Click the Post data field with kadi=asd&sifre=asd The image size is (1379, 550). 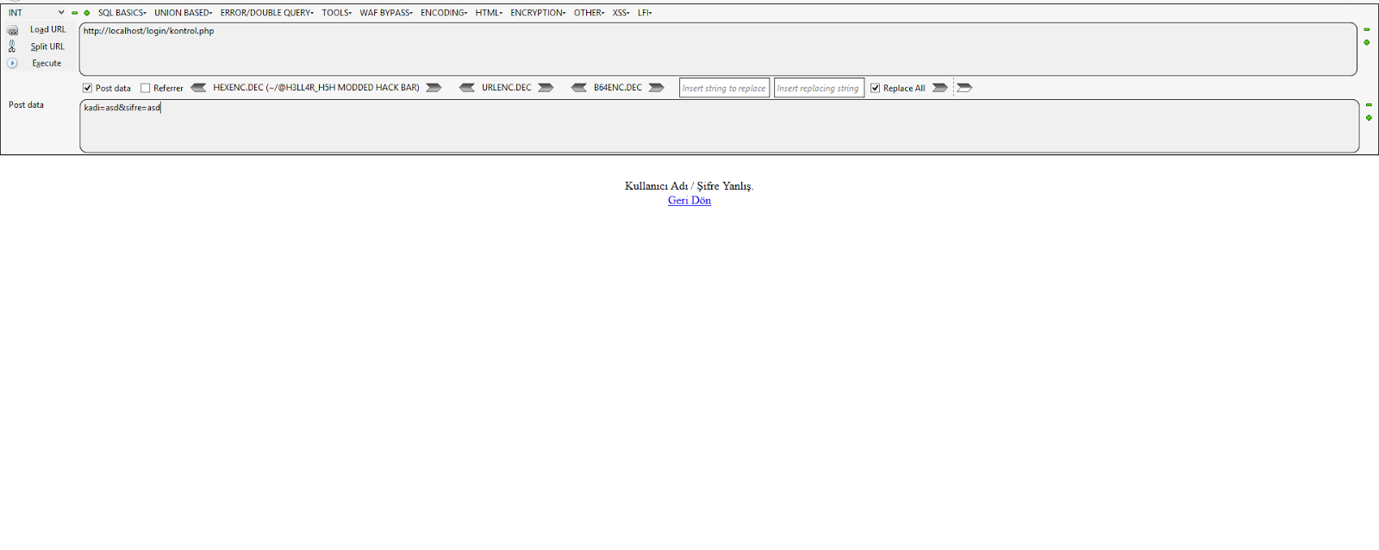coord(719,126)
